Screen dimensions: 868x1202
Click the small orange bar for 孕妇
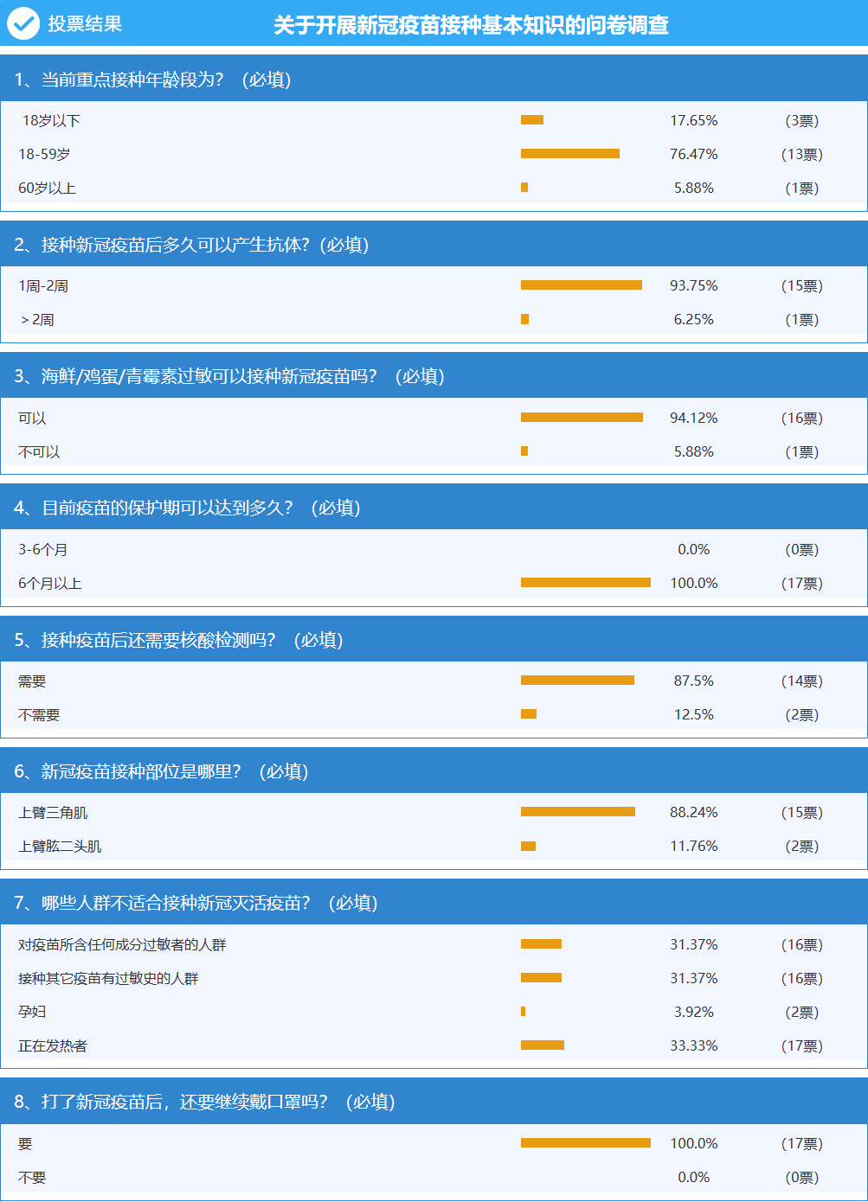point(524,1012)
